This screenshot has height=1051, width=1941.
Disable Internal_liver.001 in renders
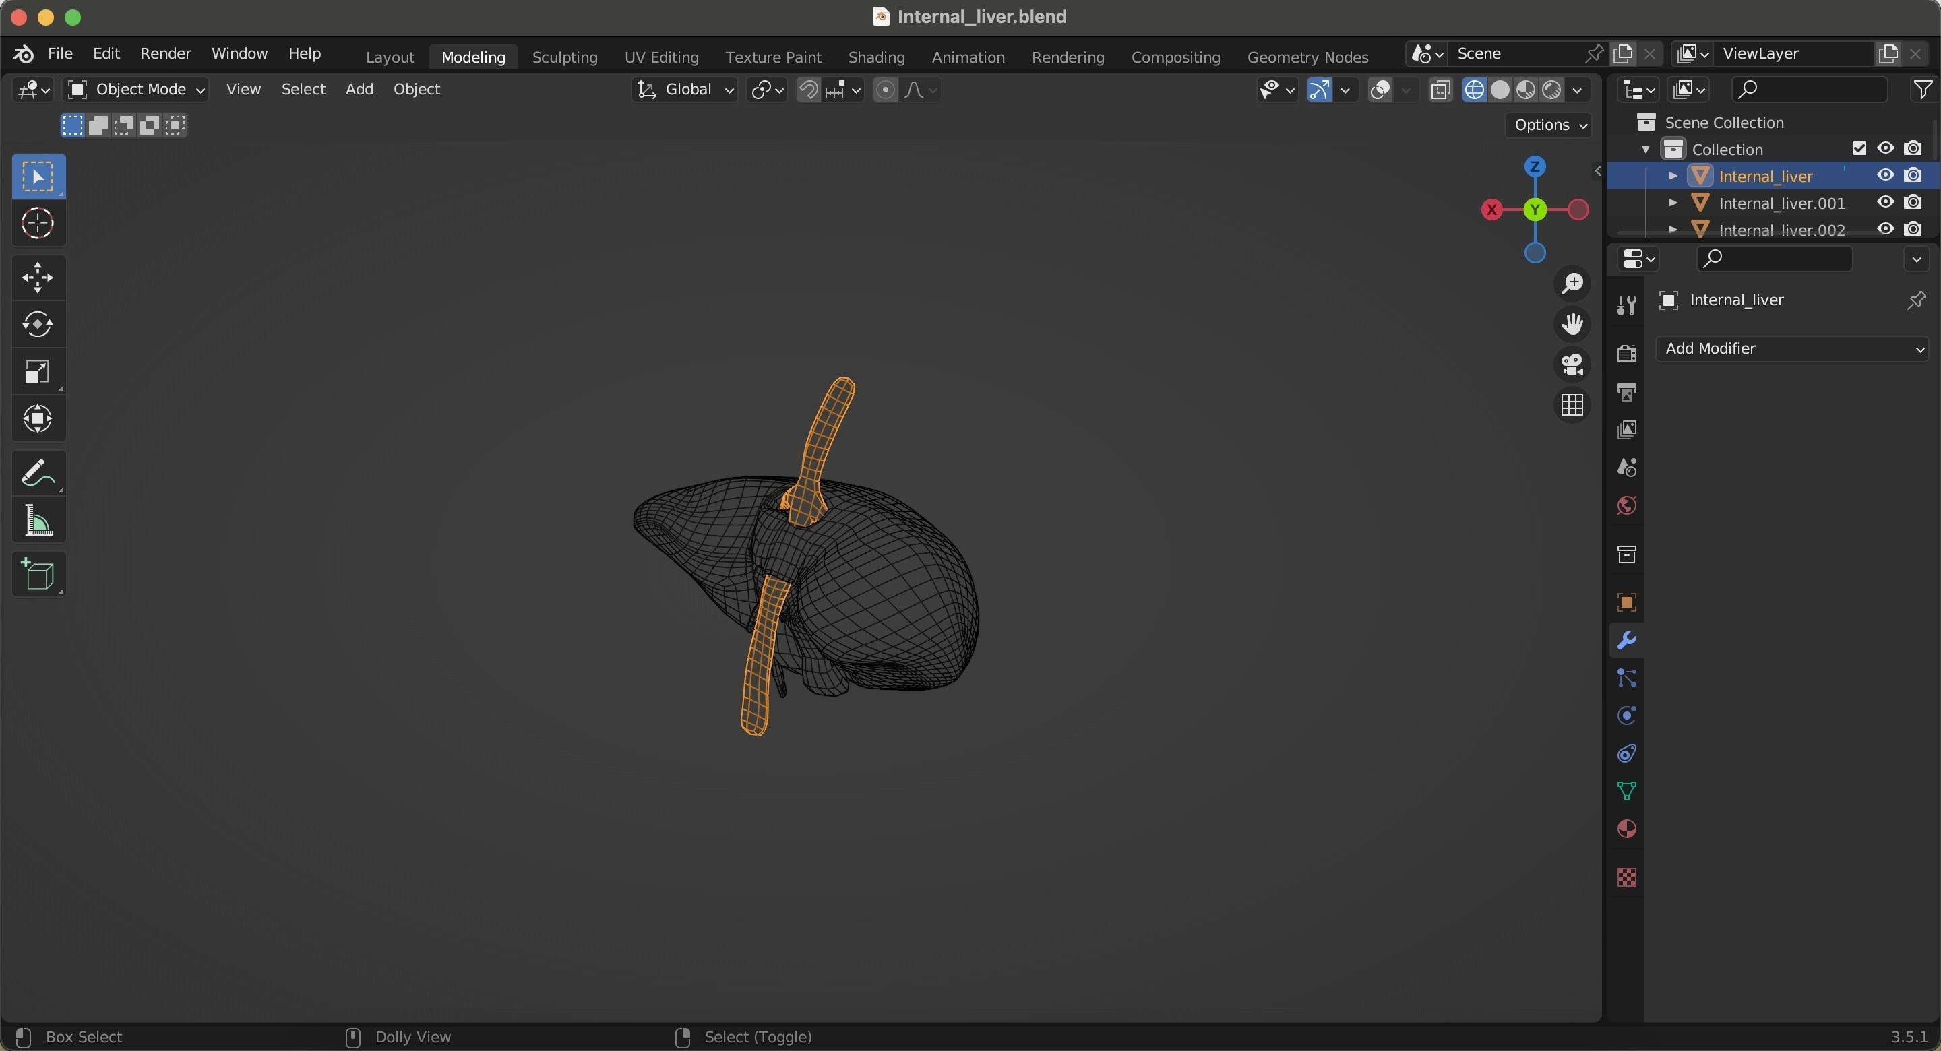pyautogui.click(x=1913, y=203)
